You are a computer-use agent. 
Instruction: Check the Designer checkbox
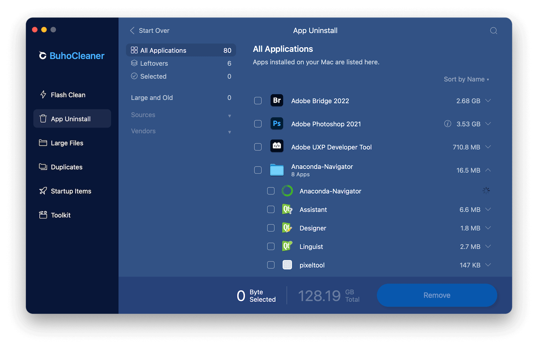pyautogui.click(x=271, y=228)
